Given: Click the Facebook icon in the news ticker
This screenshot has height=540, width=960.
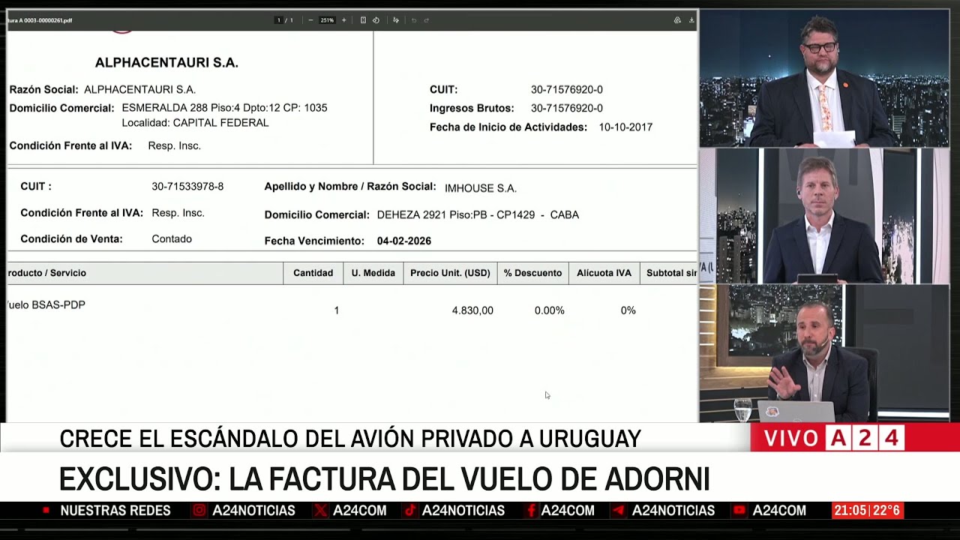Looking at the screenshot, I should click(531, 511).
